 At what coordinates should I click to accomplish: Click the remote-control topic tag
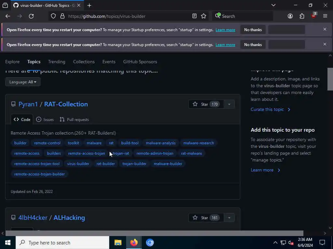[x=47, y=143]
